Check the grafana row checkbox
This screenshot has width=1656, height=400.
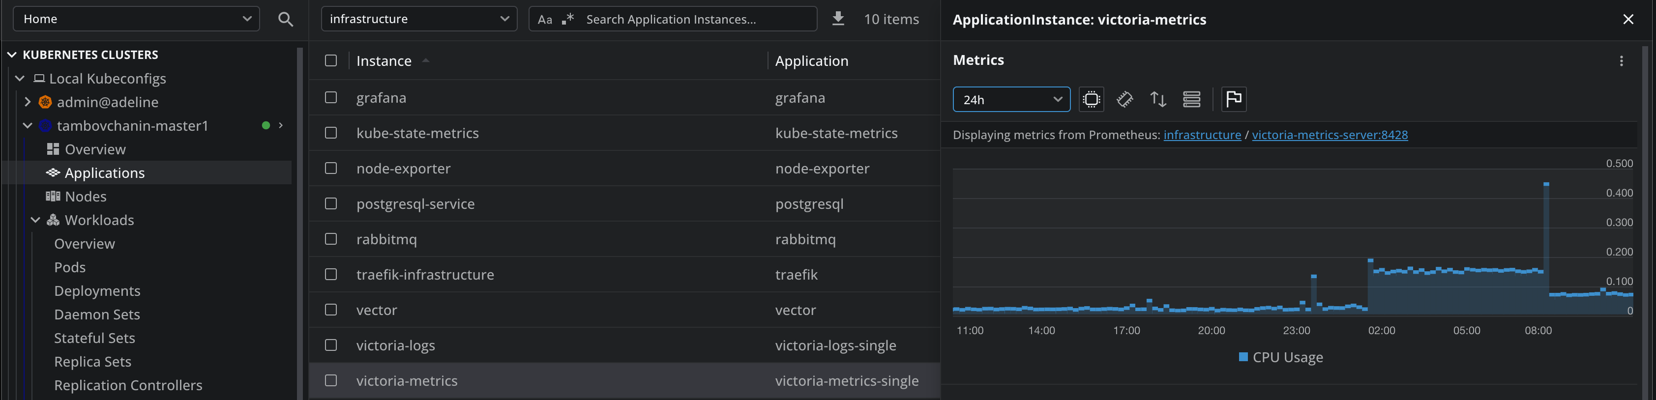tap(331, 98)
